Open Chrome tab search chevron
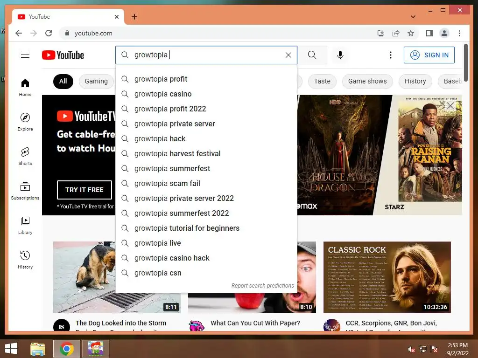 413,17
